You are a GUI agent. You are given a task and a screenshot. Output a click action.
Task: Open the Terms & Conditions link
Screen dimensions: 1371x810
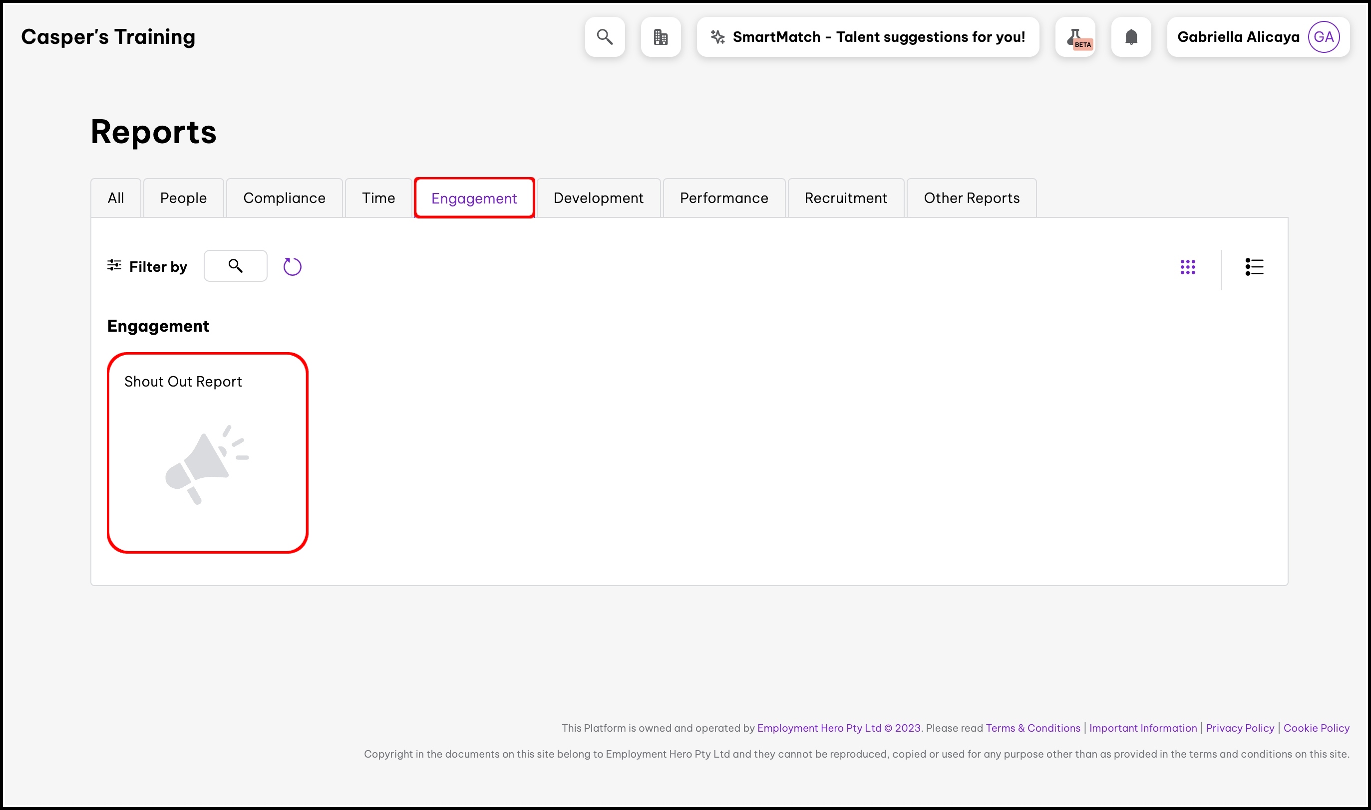point(1032,728)
